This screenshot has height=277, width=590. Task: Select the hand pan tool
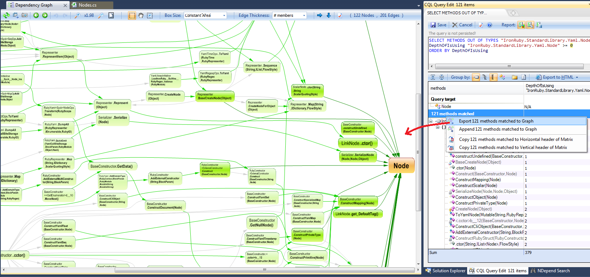[141, 15]
